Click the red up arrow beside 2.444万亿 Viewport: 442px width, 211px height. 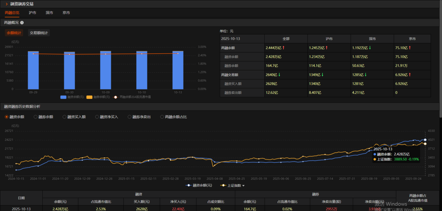(x=283, y=48)
